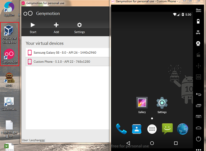Add a new virtual device
This screenshot has width=206, height=151.
56,28
